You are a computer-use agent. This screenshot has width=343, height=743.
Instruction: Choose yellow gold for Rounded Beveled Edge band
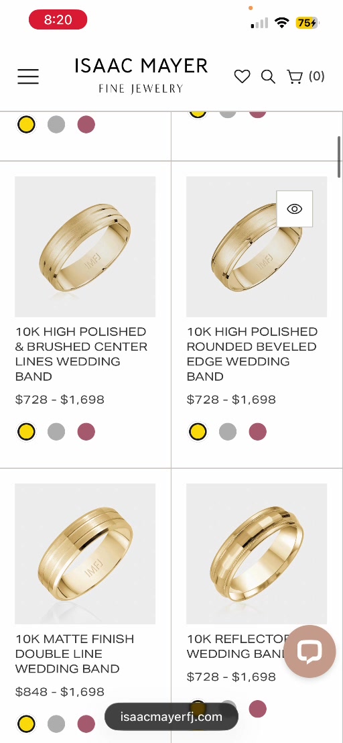pos(198,432)
